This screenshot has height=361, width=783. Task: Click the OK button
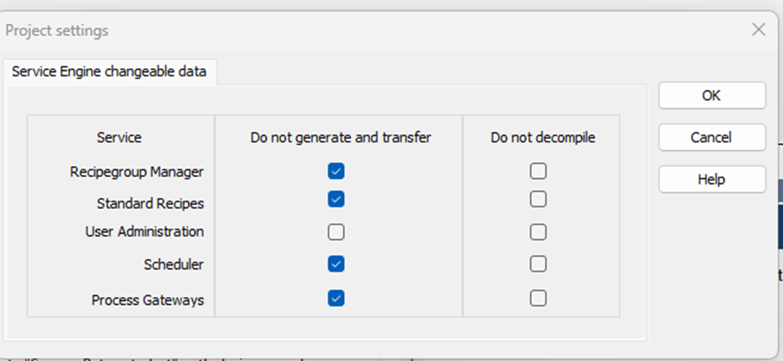[x=711, y=95]
